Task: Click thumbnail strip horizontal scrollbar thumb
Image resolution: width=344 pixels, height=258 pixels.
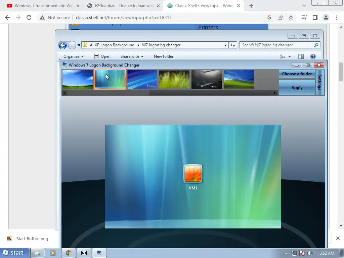Action: [108, 93]
